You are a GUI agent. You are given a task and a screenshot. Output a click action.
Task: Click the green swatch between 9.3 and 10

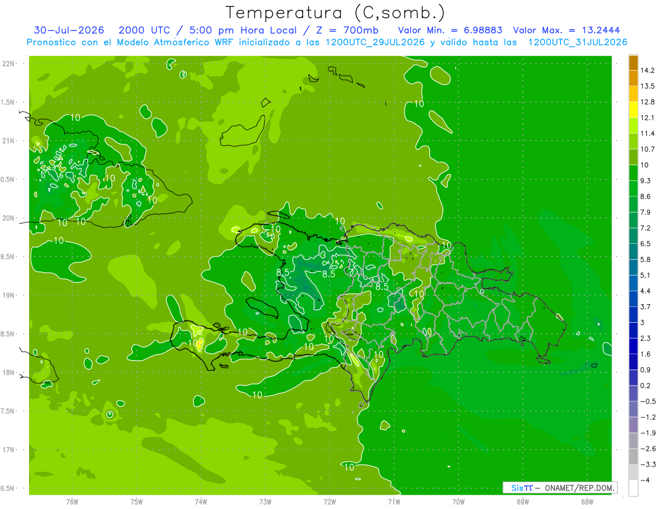tap(633, 173)
